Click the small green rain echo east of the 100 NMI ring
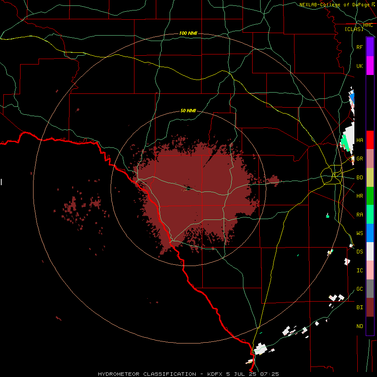377x377 pixels. 328,216
